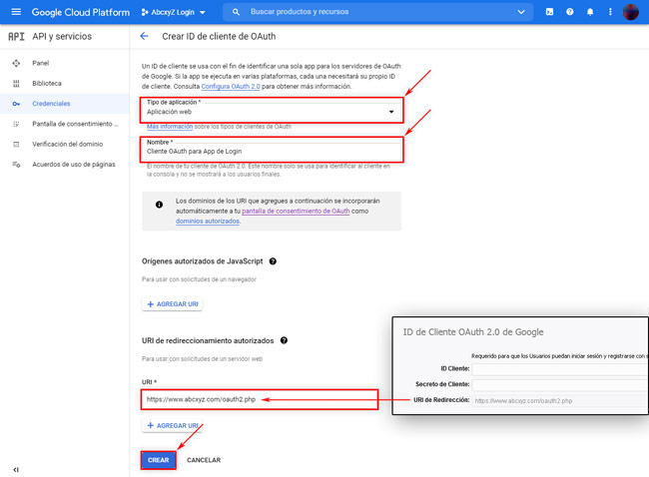Viewport: 649px width, 477px height.
Task: Click the project hexagon icon beside AbcxyZ Login
Action: [145, 12]
